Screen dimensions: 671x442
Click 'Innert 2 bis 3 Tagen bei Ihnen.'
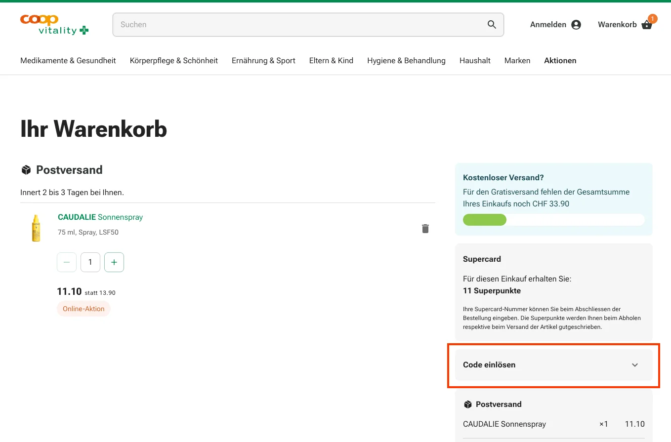pyautogui.click(x=72, y=193)
